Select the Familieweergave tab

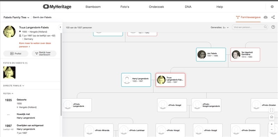[x=248, y=17]
